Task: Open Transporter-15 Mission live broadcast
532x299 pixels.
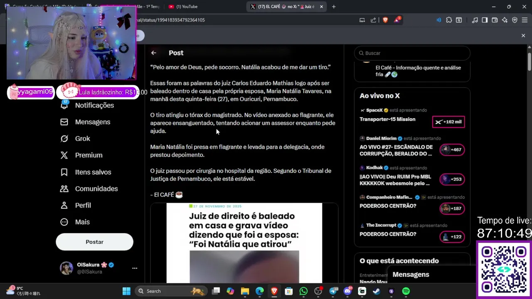Action: [x=387, y=119]
